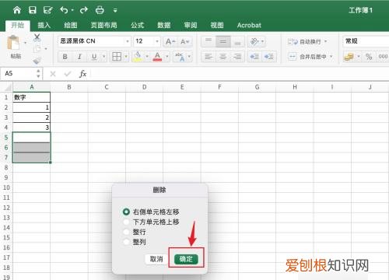
Task: Click 确定 in the delete dialog
Action: (186, 259)
